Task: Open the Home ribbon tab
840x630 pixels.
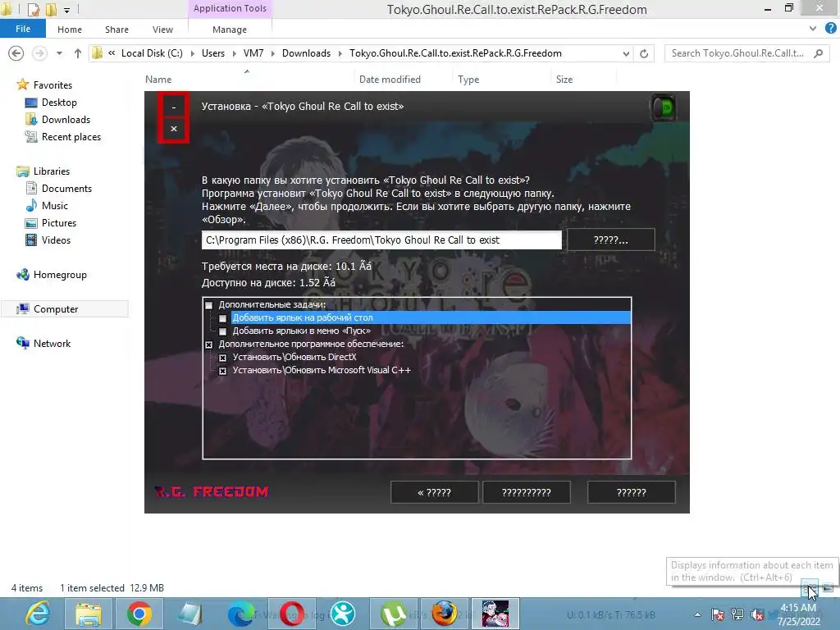Action: 70,30
